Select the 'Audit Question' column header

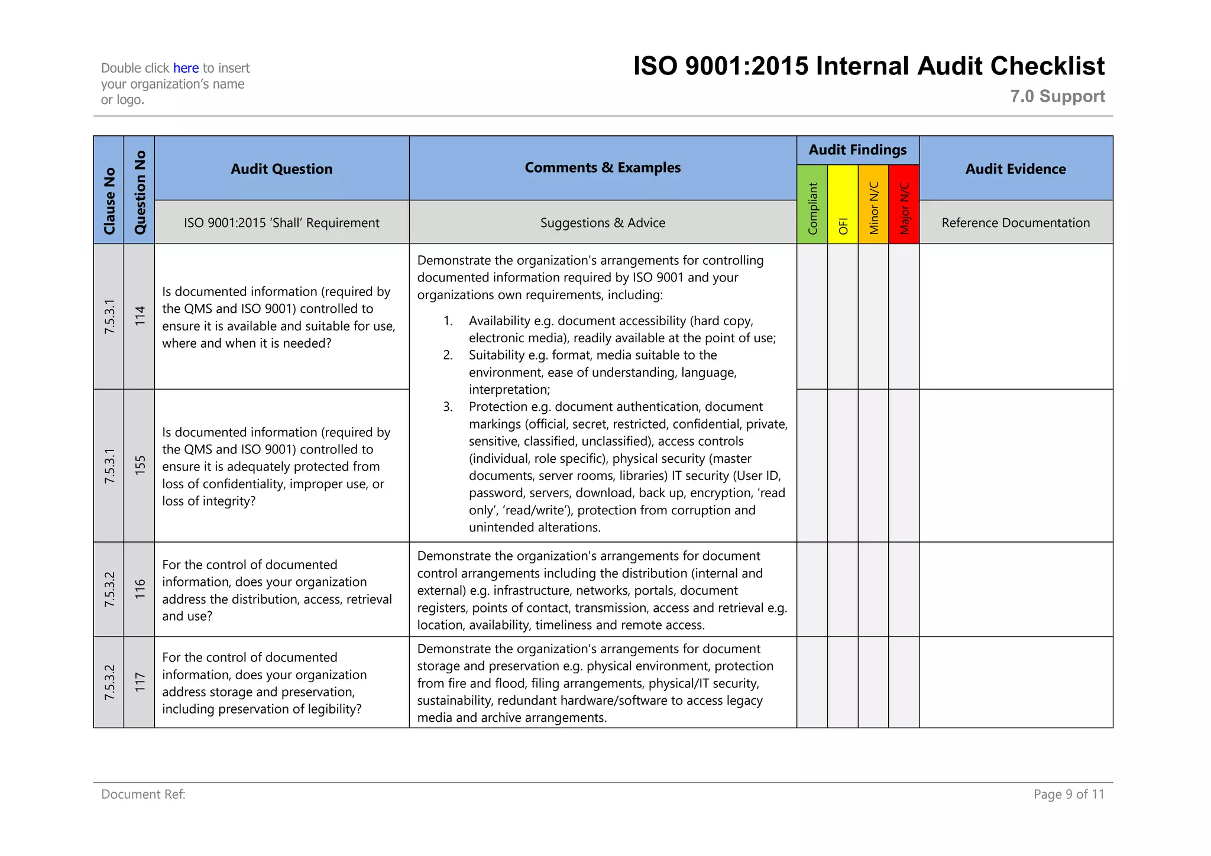[281, 168]
